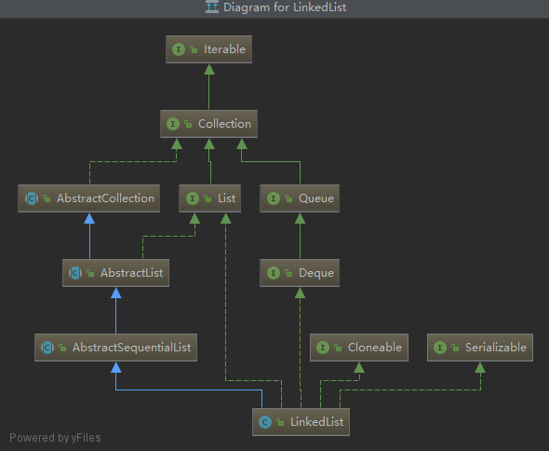Click the AbstractSequentialList class icon
The image size is (549, 451).
(47, 348)
